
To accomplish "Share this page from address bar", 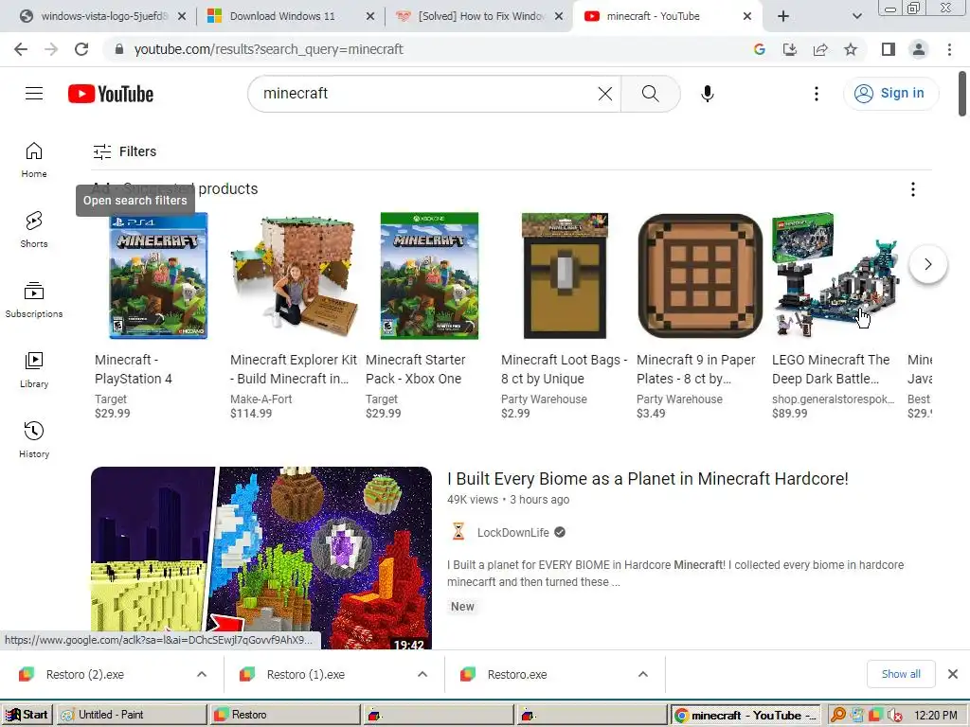I will 820,49.
